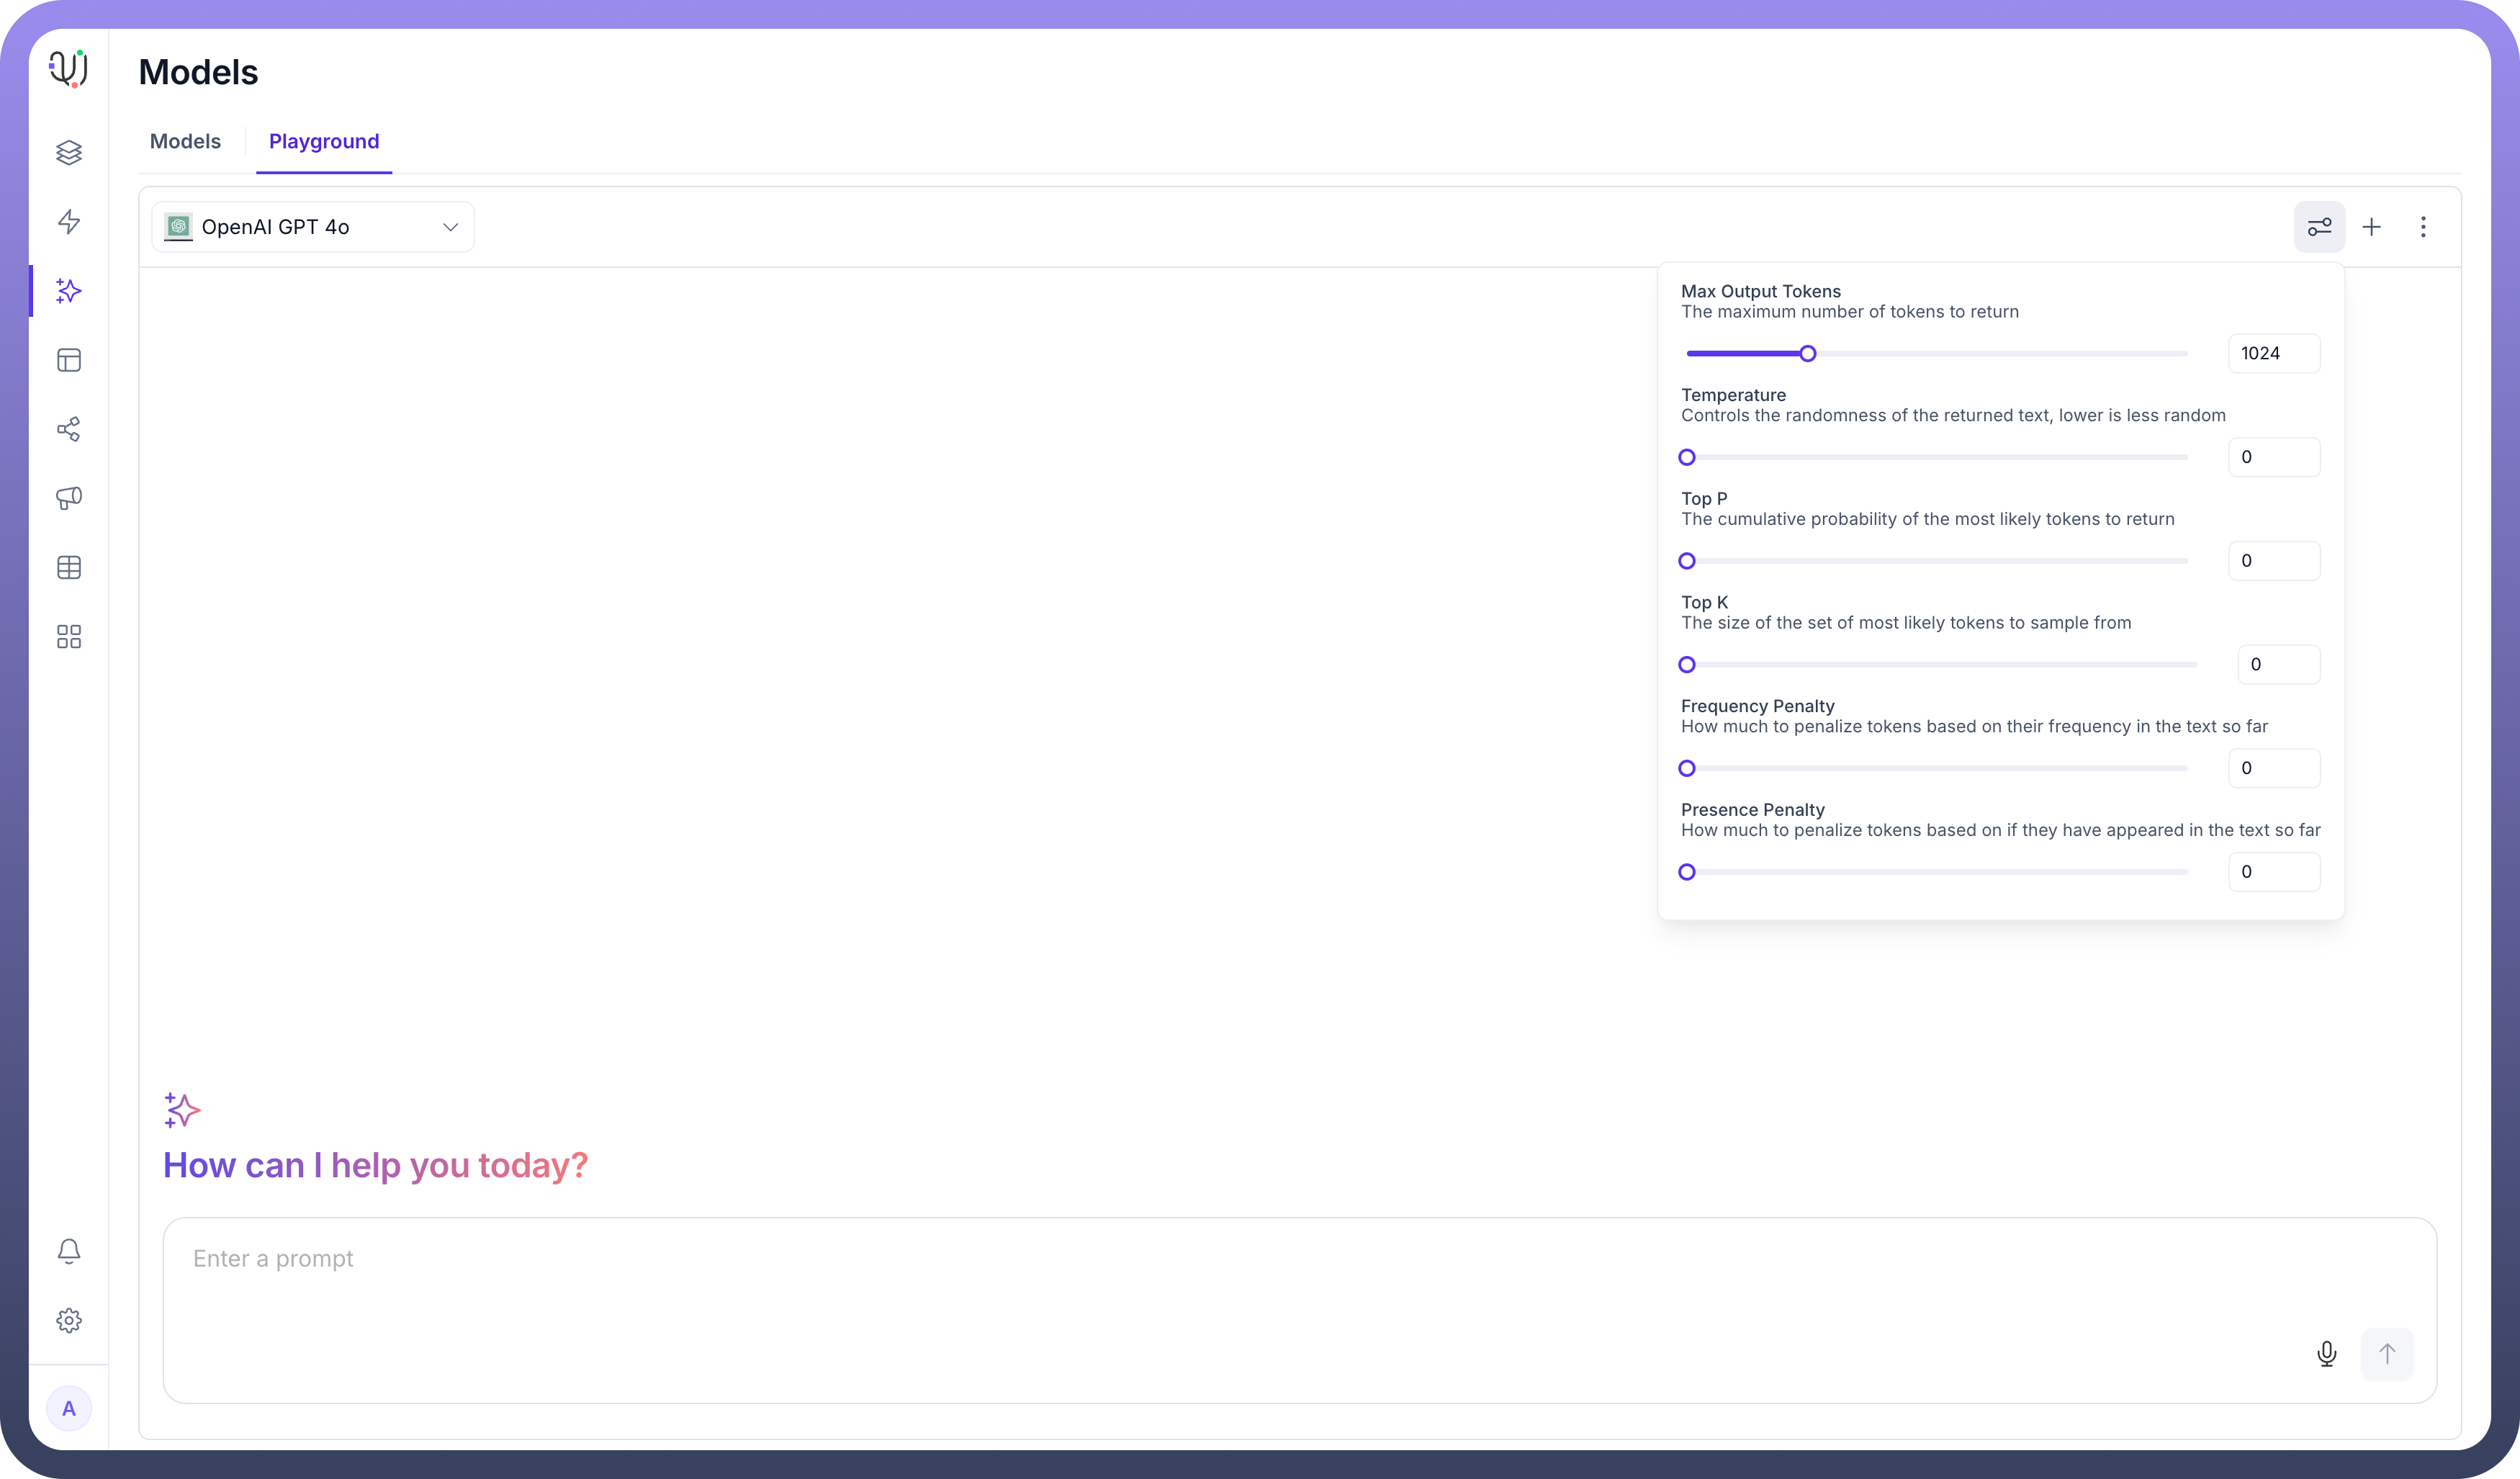2520x1479 pixels.
Task: Open the table grid sidebar icon
Action: point(69,568)
